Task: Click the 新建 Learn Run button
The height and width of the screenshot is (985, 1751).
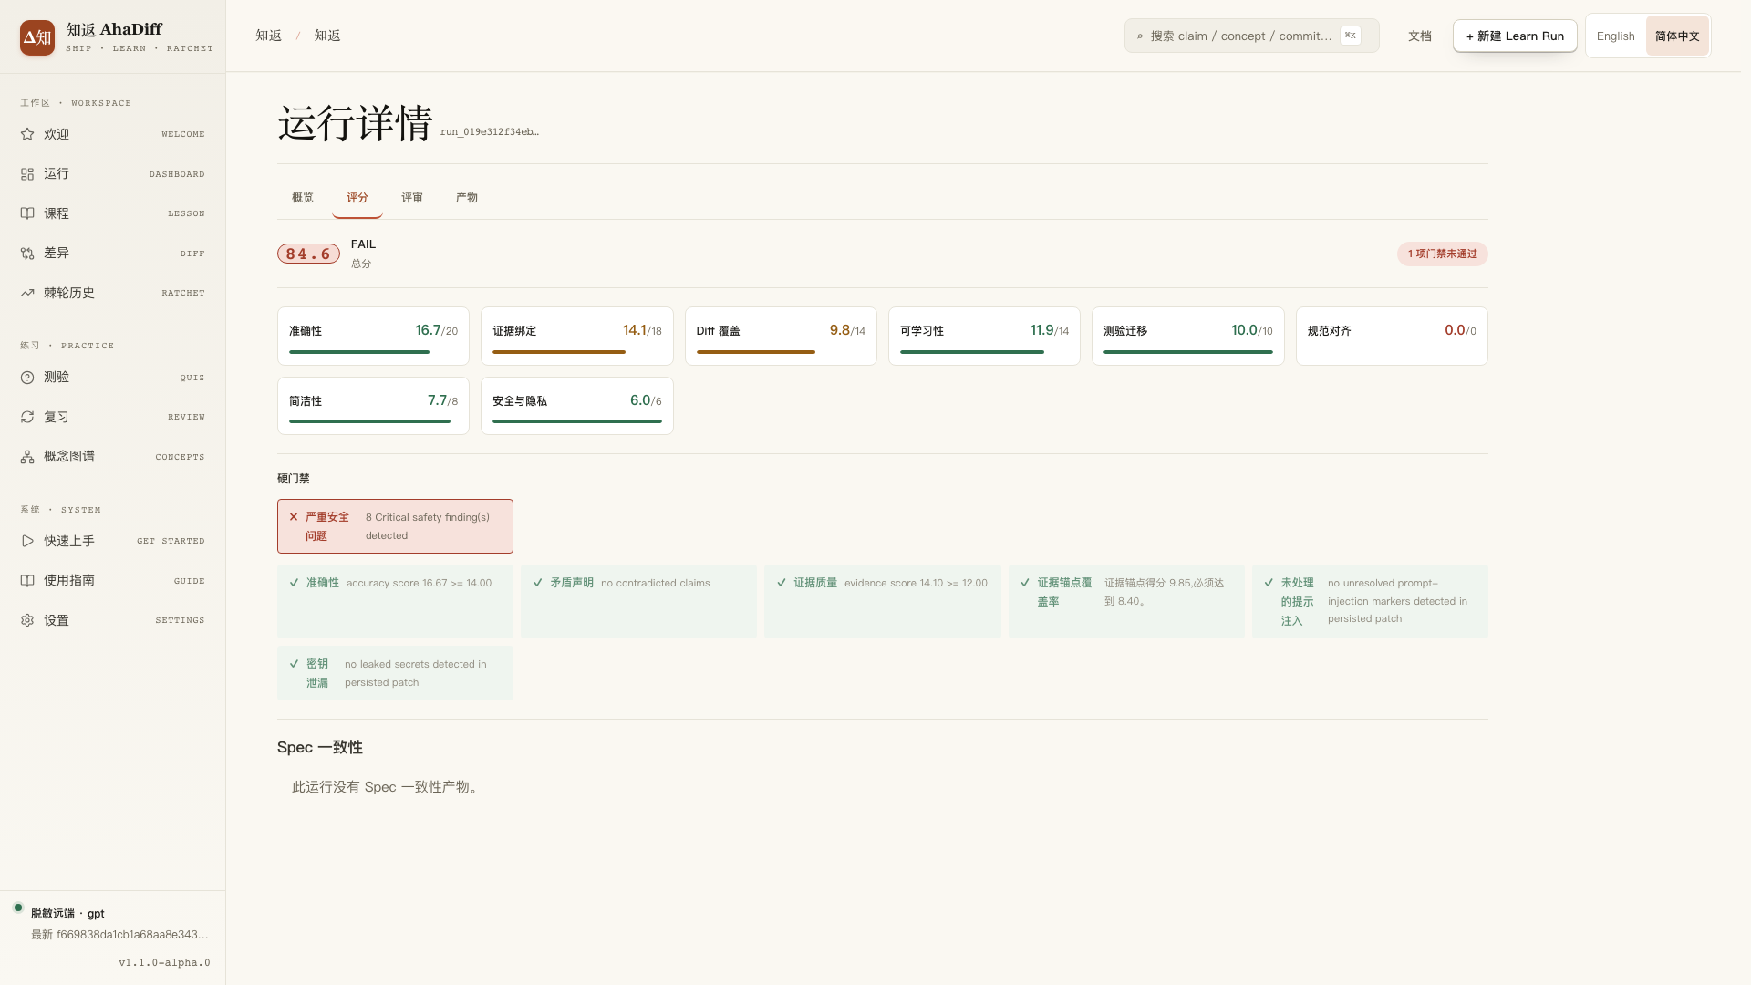Action: coord(1515,36)
